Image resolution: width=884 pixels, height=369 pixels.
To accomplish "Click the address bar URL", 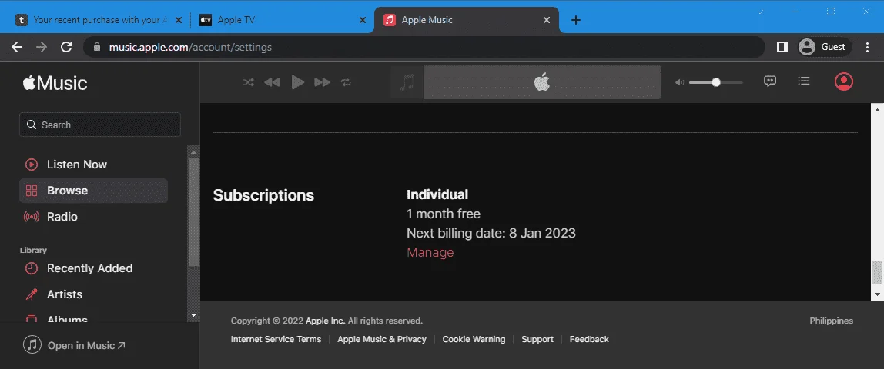I will tap(190, 47).
